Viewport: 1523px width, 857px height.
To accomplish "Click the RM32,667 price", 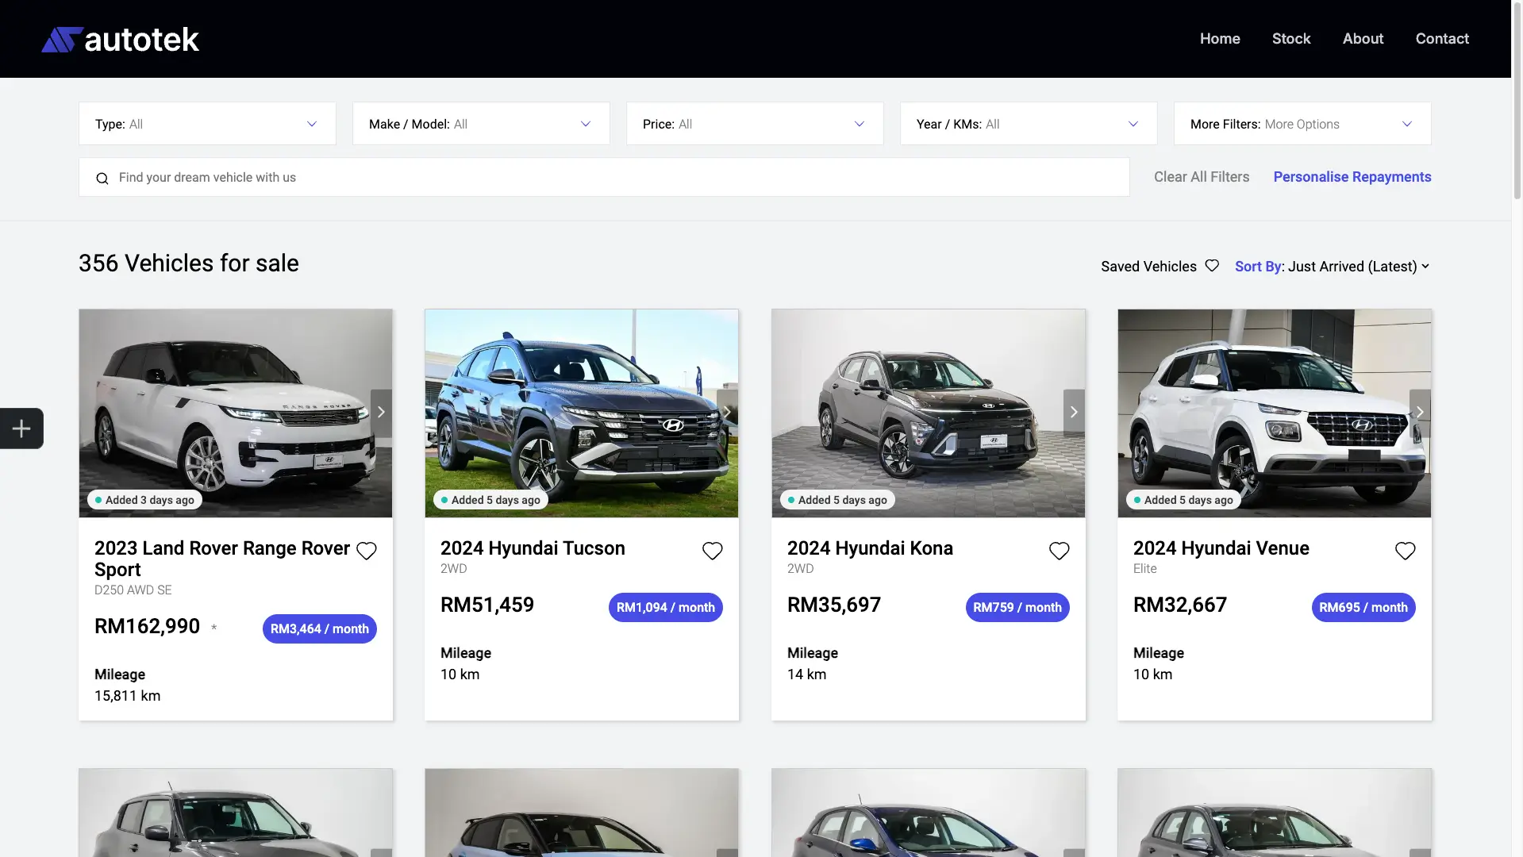I will (1180, 605).
